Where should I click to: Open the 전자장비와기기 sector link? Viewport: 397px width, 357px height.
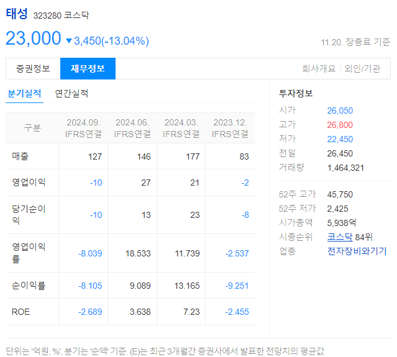357,251
